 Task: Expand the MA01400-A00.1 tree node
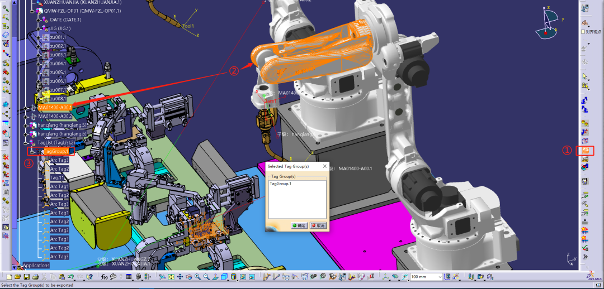(26, 108)
